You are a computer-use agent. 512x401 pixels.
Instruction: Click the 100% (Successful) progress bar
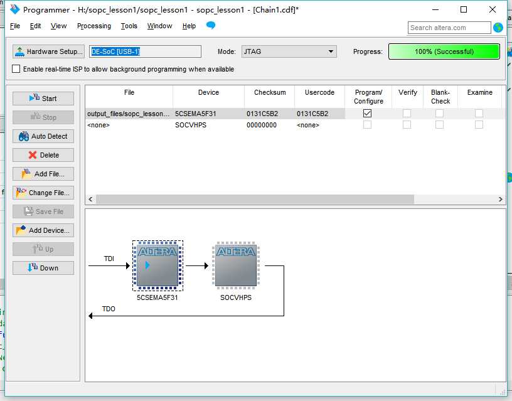[x=444, y=51]
